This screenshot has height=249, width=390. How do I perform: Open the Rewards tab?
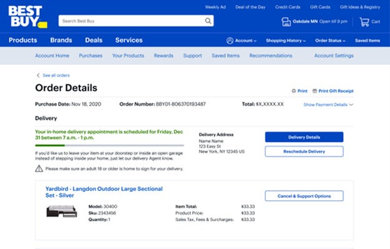164,56
